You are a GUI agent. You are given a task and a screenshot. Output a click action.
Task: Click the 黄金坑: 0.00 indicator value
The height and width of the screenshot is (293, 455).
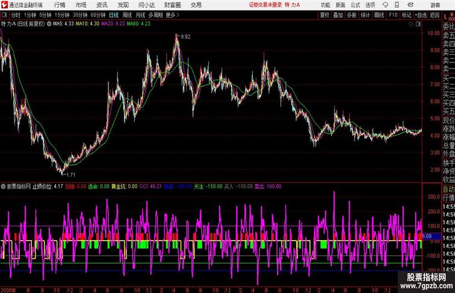pyautogui.click(x=124, y=187)
